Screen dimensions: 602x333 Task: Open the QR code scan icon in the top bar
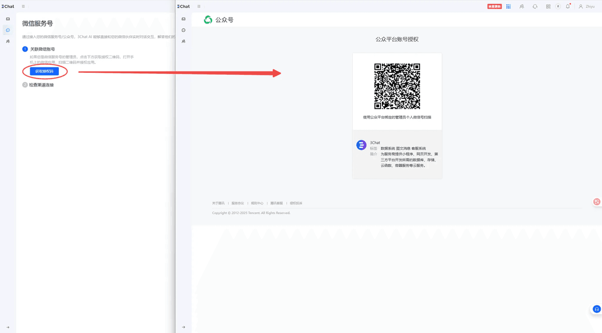click(548, 7)
